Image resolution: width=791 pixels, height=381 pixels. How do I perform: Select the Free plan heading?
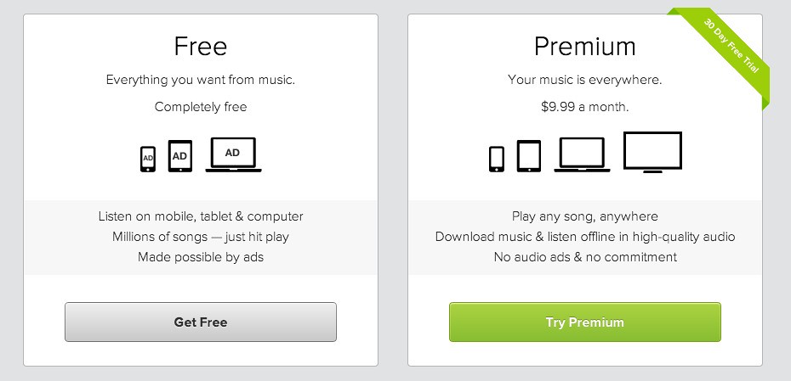[x=201, y=46]
